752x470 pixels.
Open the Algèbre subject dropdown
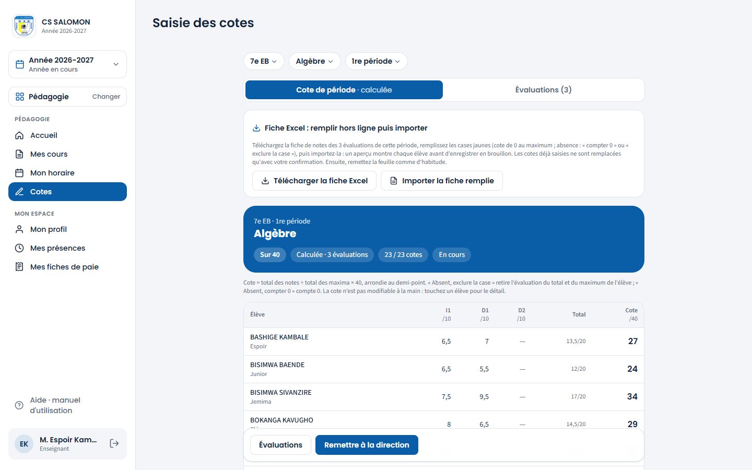[315, 61]
